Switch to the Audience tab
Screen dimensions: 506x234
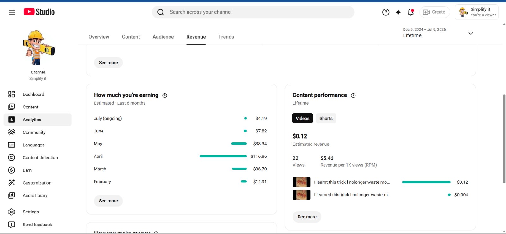(x=163, y=37)
